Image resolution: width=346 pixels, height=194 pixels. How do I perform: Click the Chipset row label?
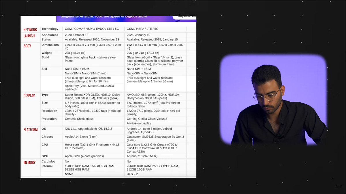(47, 137)
